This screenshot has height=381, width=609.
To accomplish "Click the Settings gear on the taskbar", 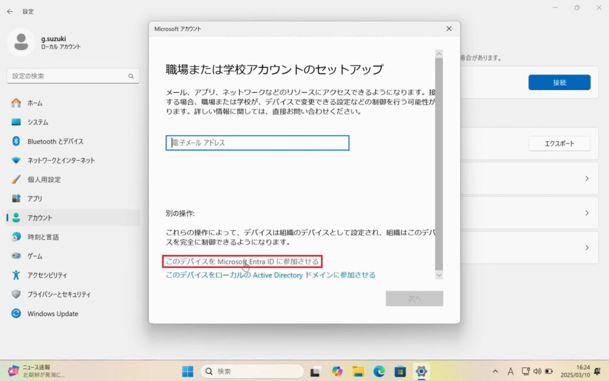I will (x=422, y=371).
